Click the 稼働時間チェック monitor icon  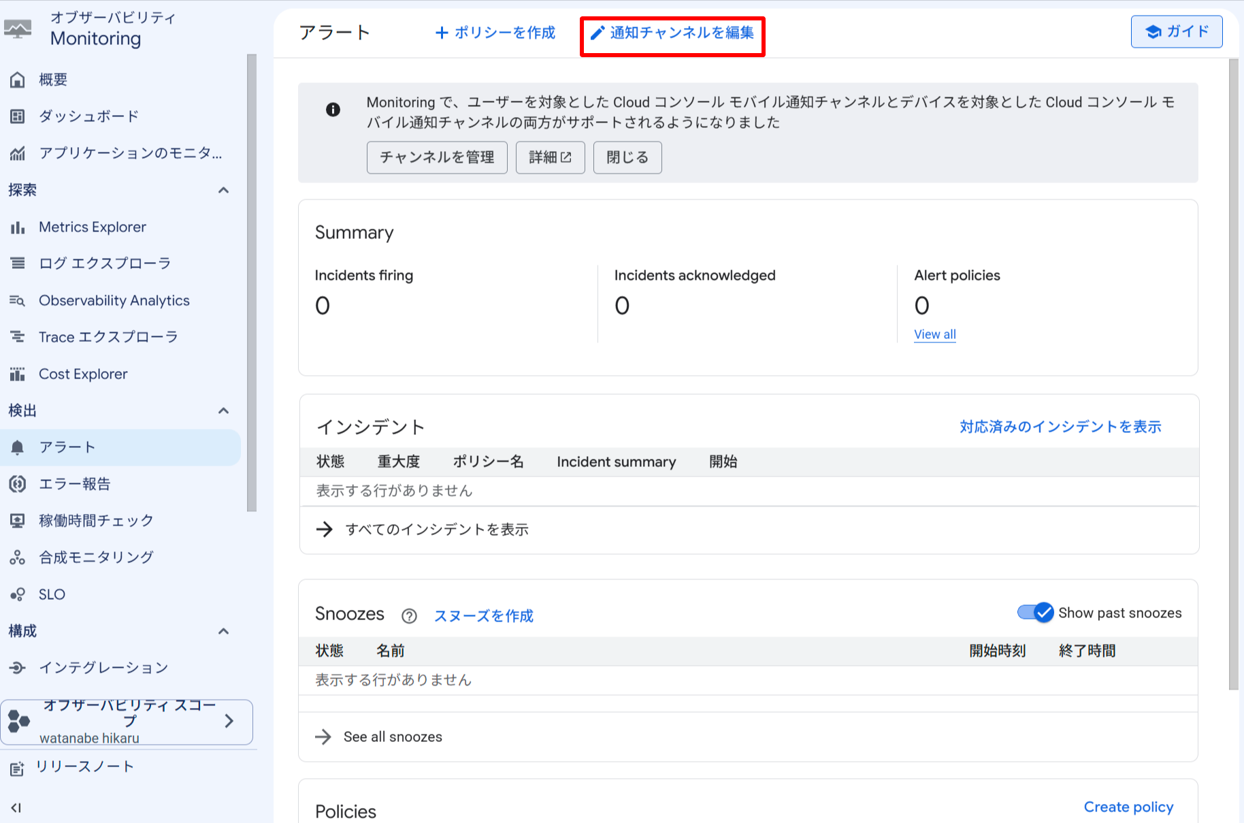(x=18, y=521)
